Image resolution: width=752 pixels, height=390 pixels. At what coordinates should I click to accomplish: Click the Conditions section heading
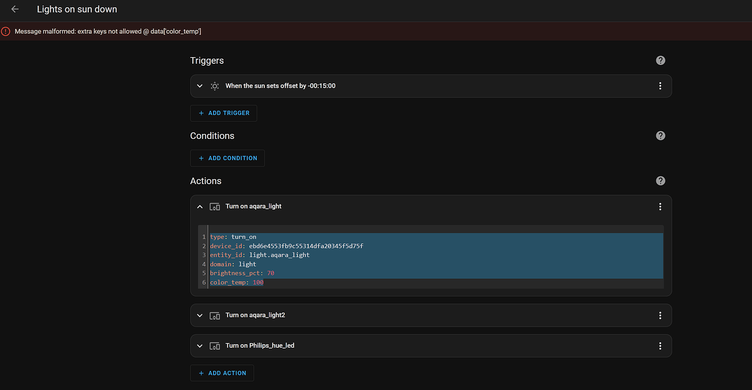click(212, 136)
